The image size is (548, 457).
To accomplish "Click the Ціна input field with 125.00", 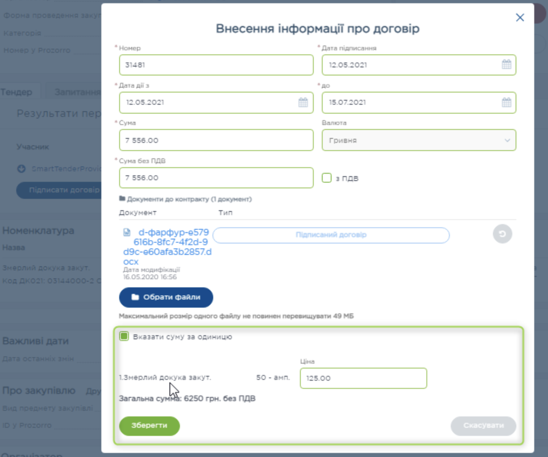I will [363, 378].
